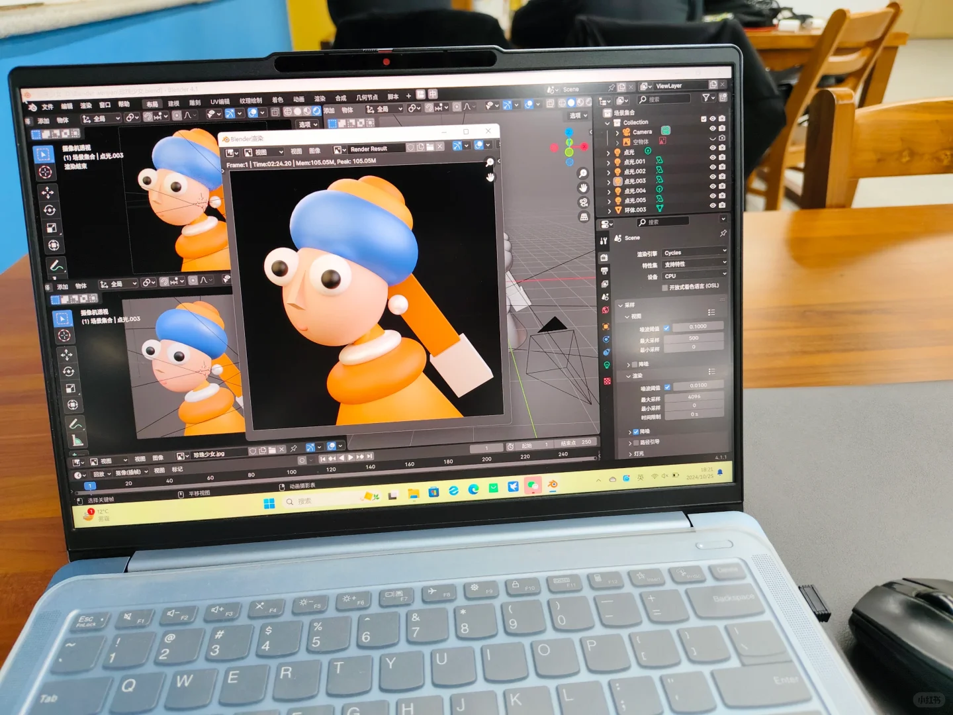This screenshot has width=953, height=715.
Task: Hide the Camera object in outliner
Action: [x=713, y=128]
